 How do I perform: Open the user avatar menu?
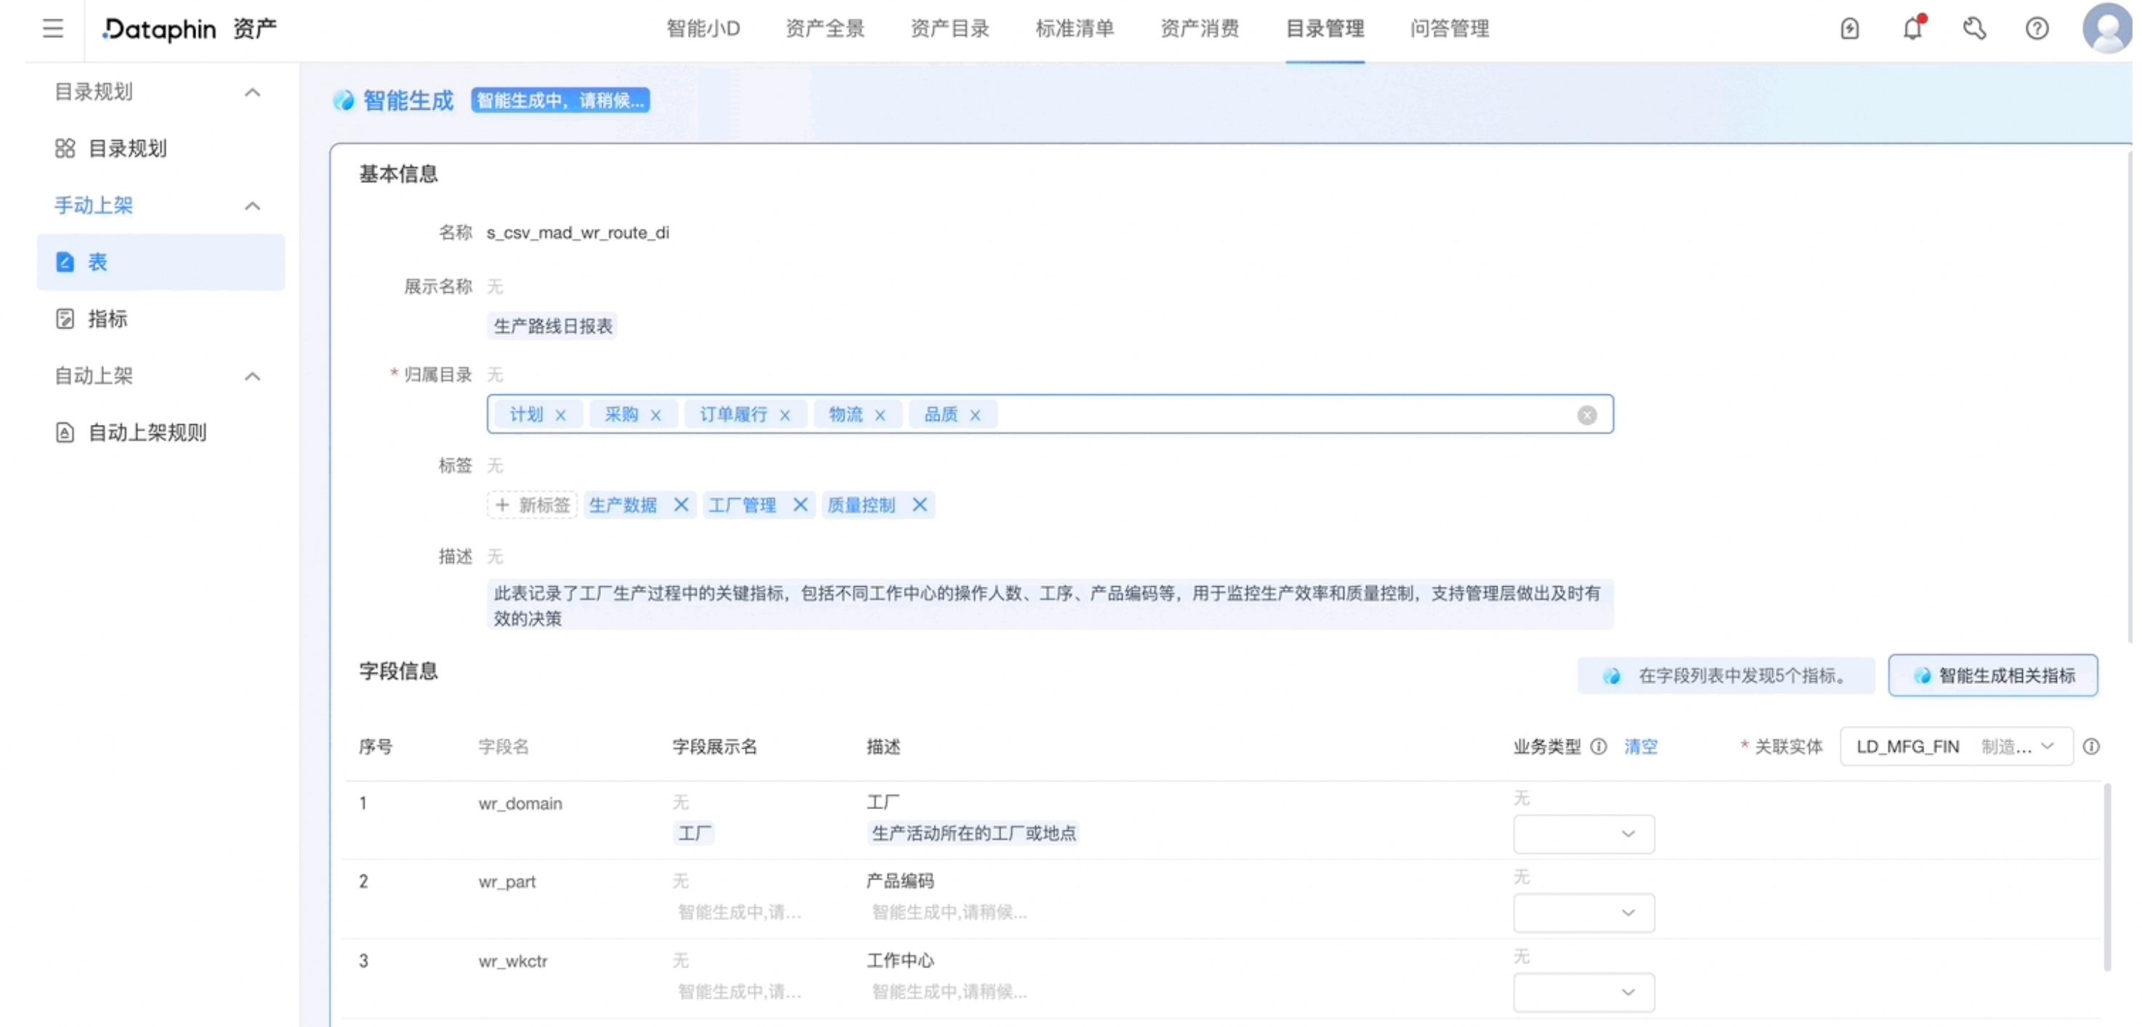[x=2106, y=28]
